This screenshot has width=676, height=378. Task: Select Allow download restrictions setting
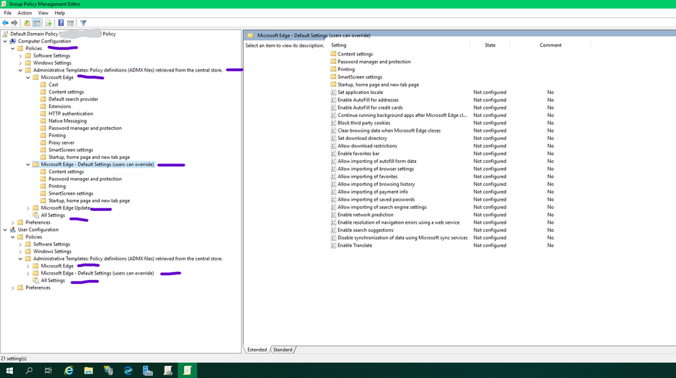[367, 146]
